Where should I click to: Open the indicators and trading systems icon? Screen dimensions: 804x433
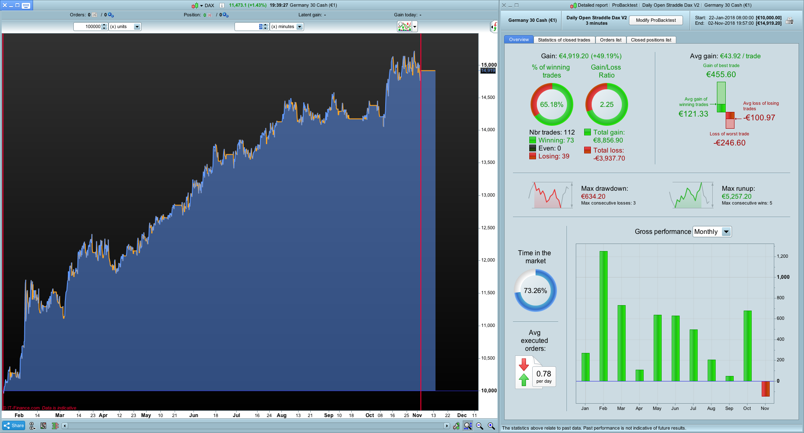click(x=405, y=26)
